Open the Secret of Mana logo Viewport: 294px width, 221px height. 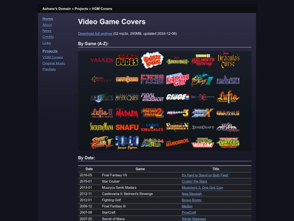102,127
